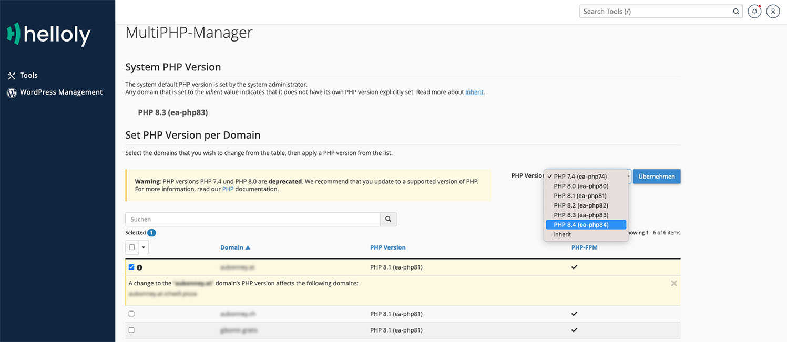Focus the Search Tools field
Image resolution: width=787 pixels, height=342 pixels.
click(656, 12)
